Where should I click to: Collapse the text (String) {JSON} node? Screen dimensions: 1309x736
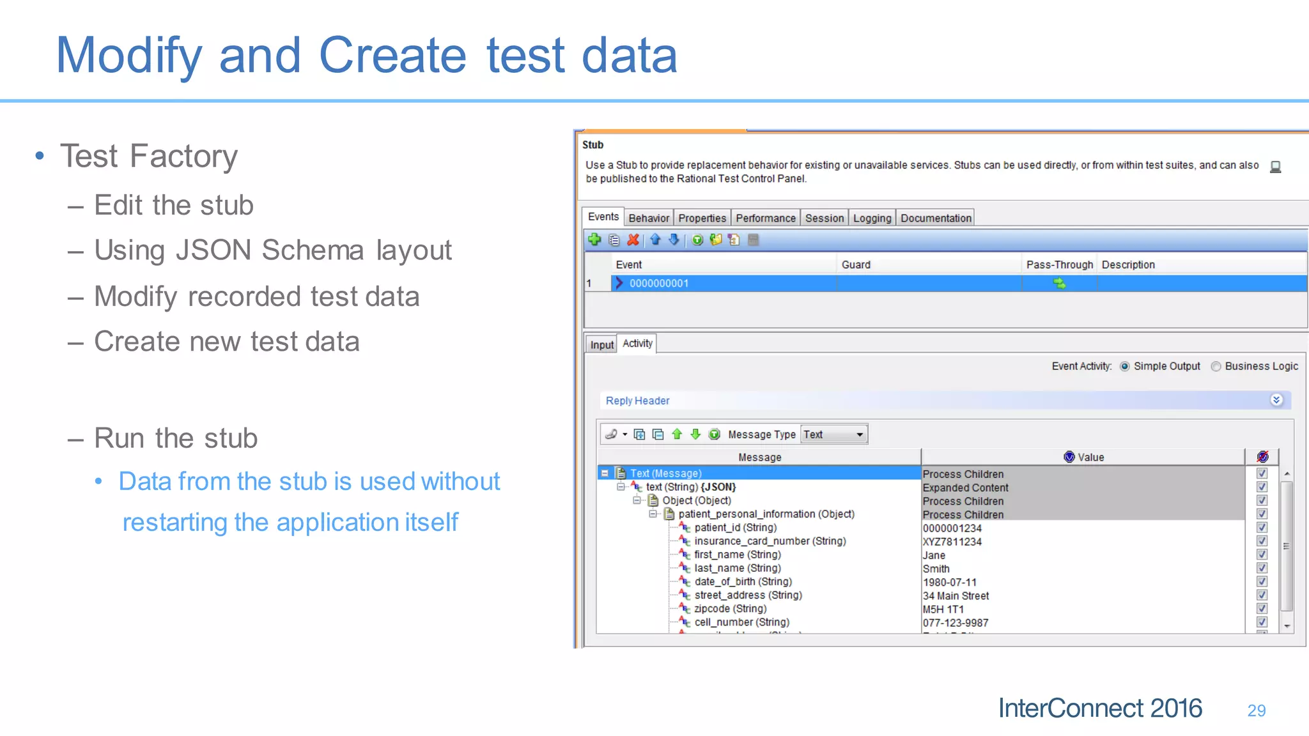point(621,487)
